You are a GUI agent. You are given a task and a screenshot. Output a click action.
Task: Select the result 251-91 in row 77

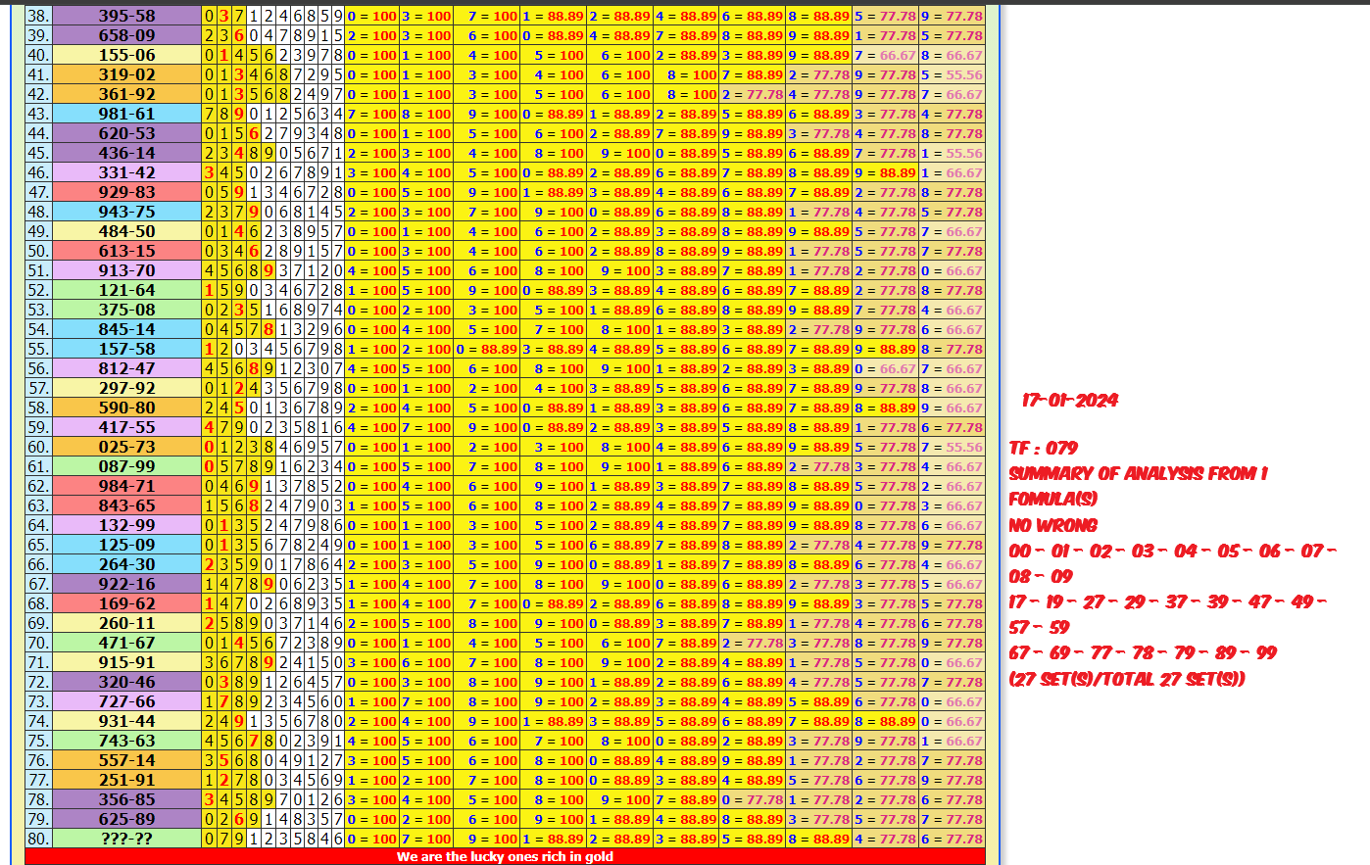[126, 780]
